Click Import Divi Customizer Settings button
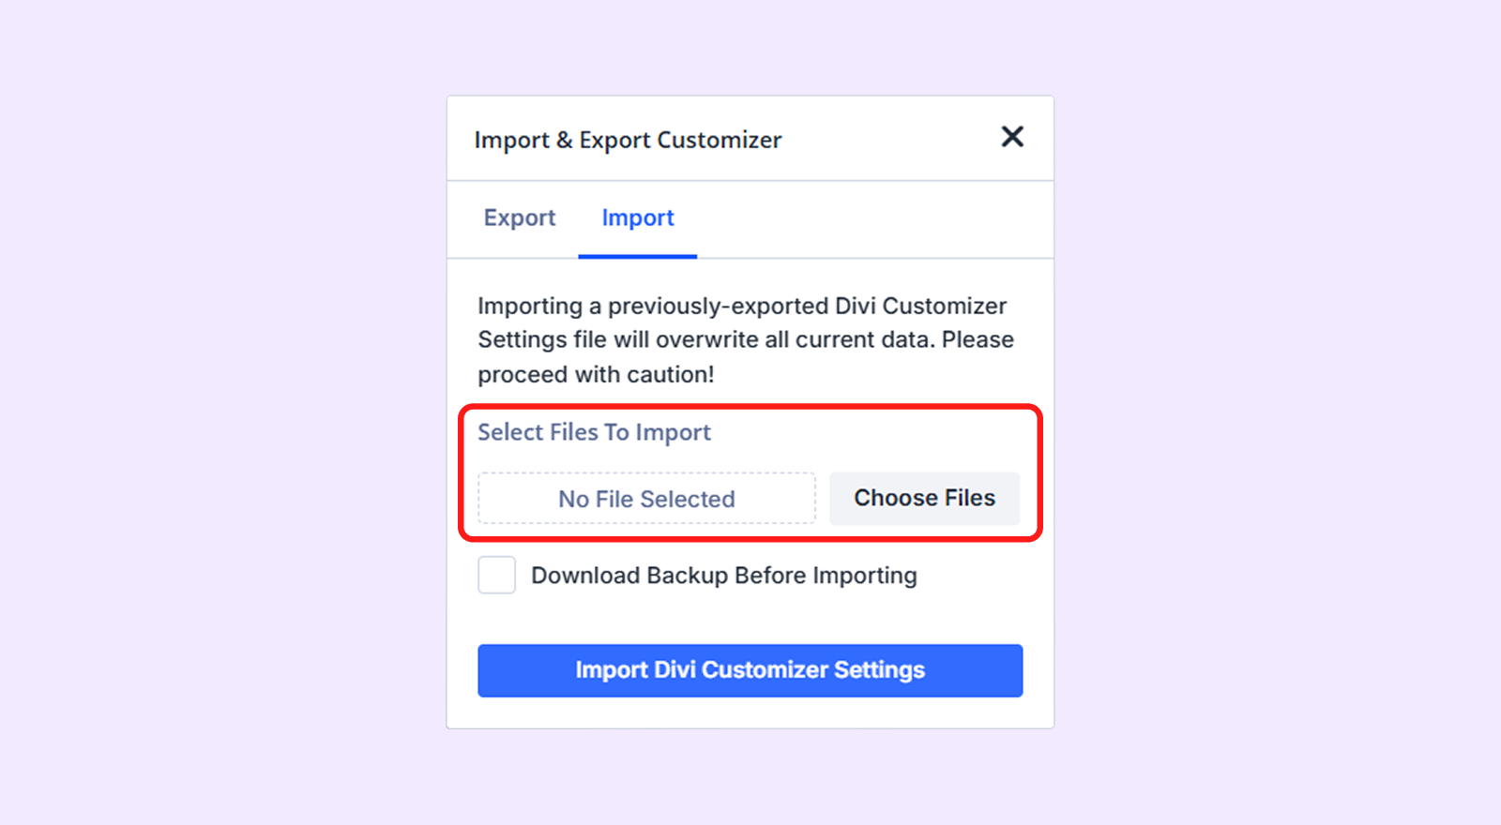 click(750, 670)
